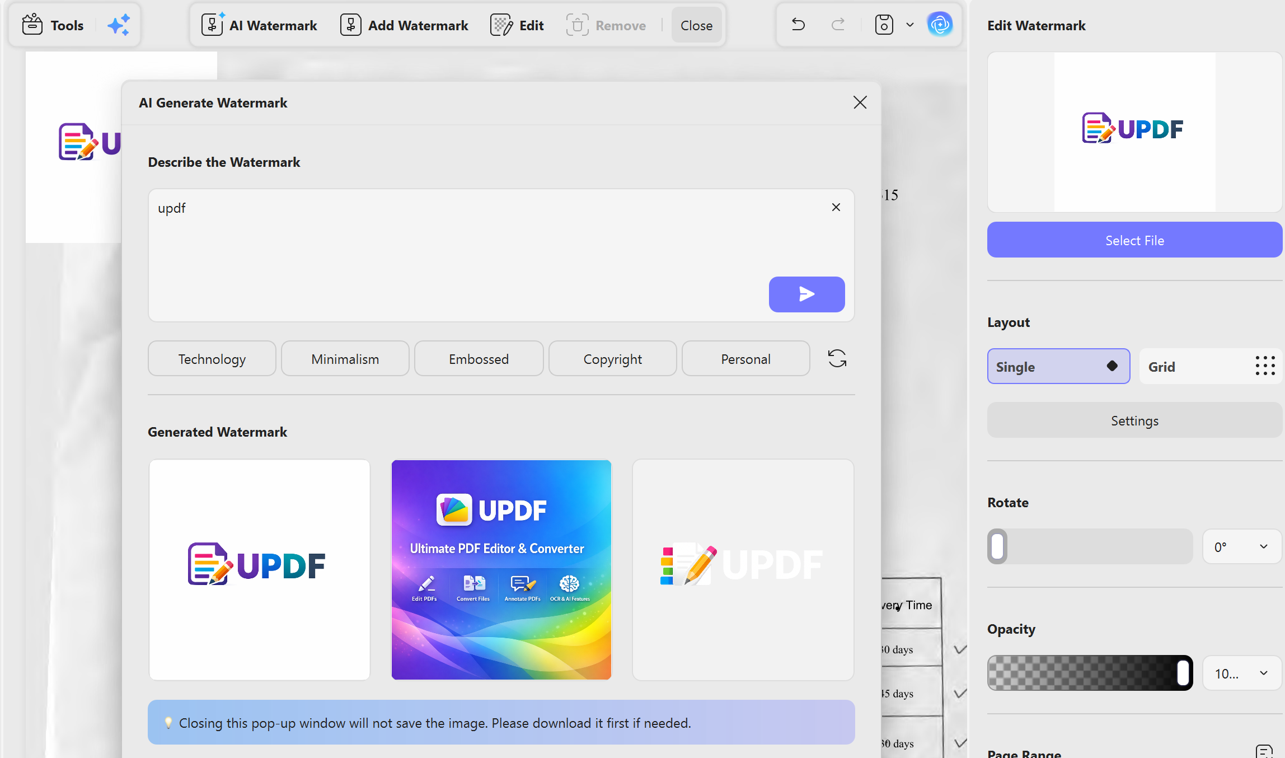This screenshot has height=758, width=1285.
Task: Refresh the style tag suggestions
Action: pos(837,358)
